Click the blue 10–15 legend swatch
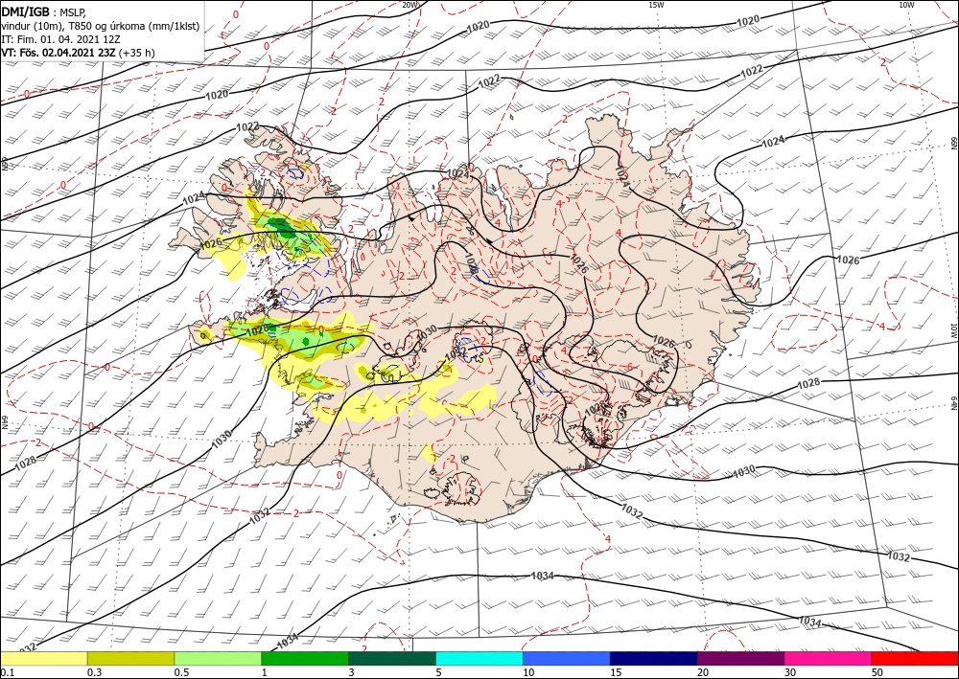Viewport: 959px width, 679px height. [x=567, y=658]
